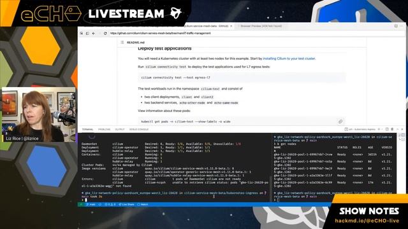
Task: Open the editor more actions menu
Action: pyautogui.click(x=402, y=26)
